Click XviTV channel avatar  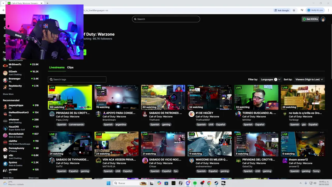(x=52, y=161)
